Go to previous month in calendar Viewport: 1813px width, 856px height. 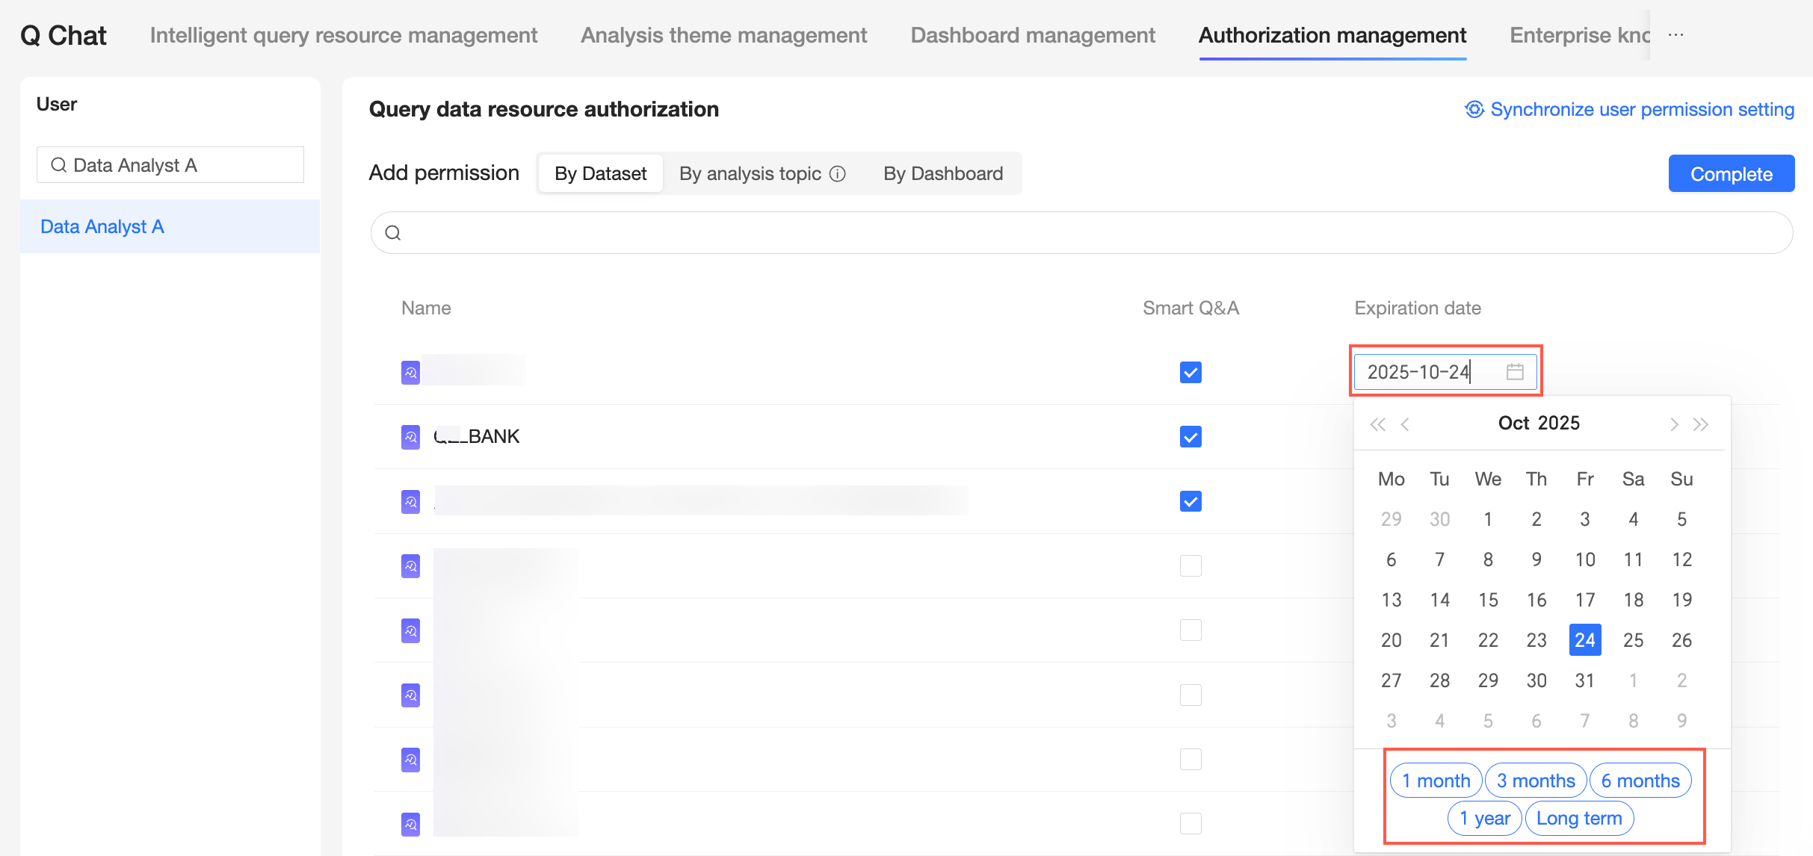click(1405, 424)
